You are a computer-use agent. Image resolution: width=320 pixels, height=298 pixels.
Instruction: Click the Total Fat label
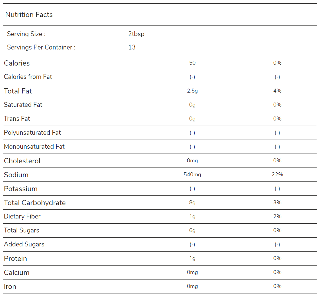[18, 91]
